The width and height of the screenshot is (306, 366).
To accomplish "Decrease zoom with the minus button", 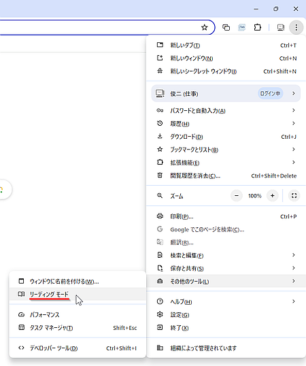I will 237,196.
